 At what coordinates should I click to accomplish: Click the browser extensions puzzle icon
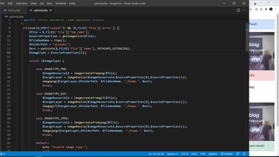coord(266,9)
